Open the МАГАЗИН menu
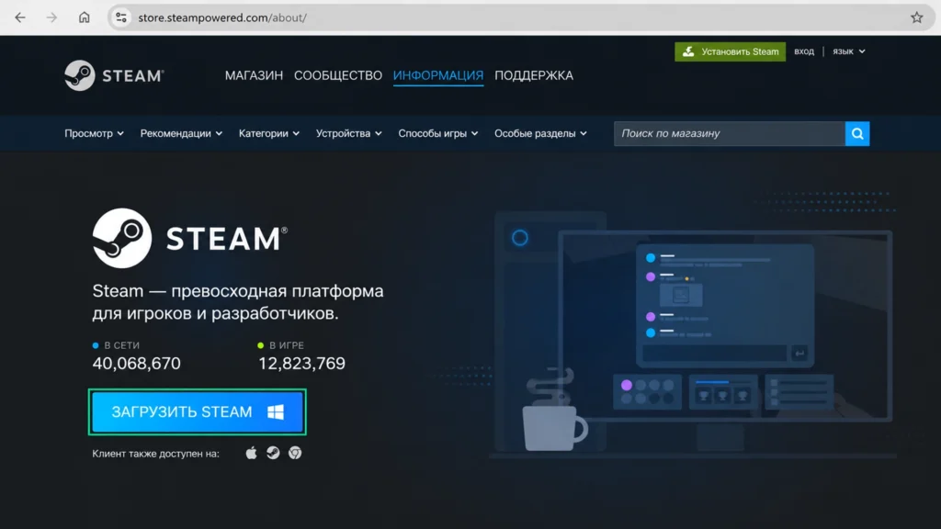 coord(254,75)
